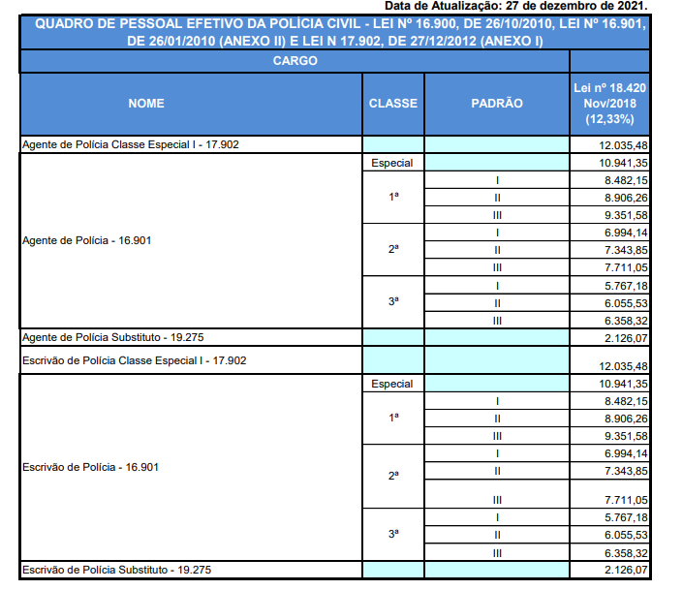
Task: Click the 'Lei nº 18.420 Nov/2018 (12,33%)' header
Action: 609,104
